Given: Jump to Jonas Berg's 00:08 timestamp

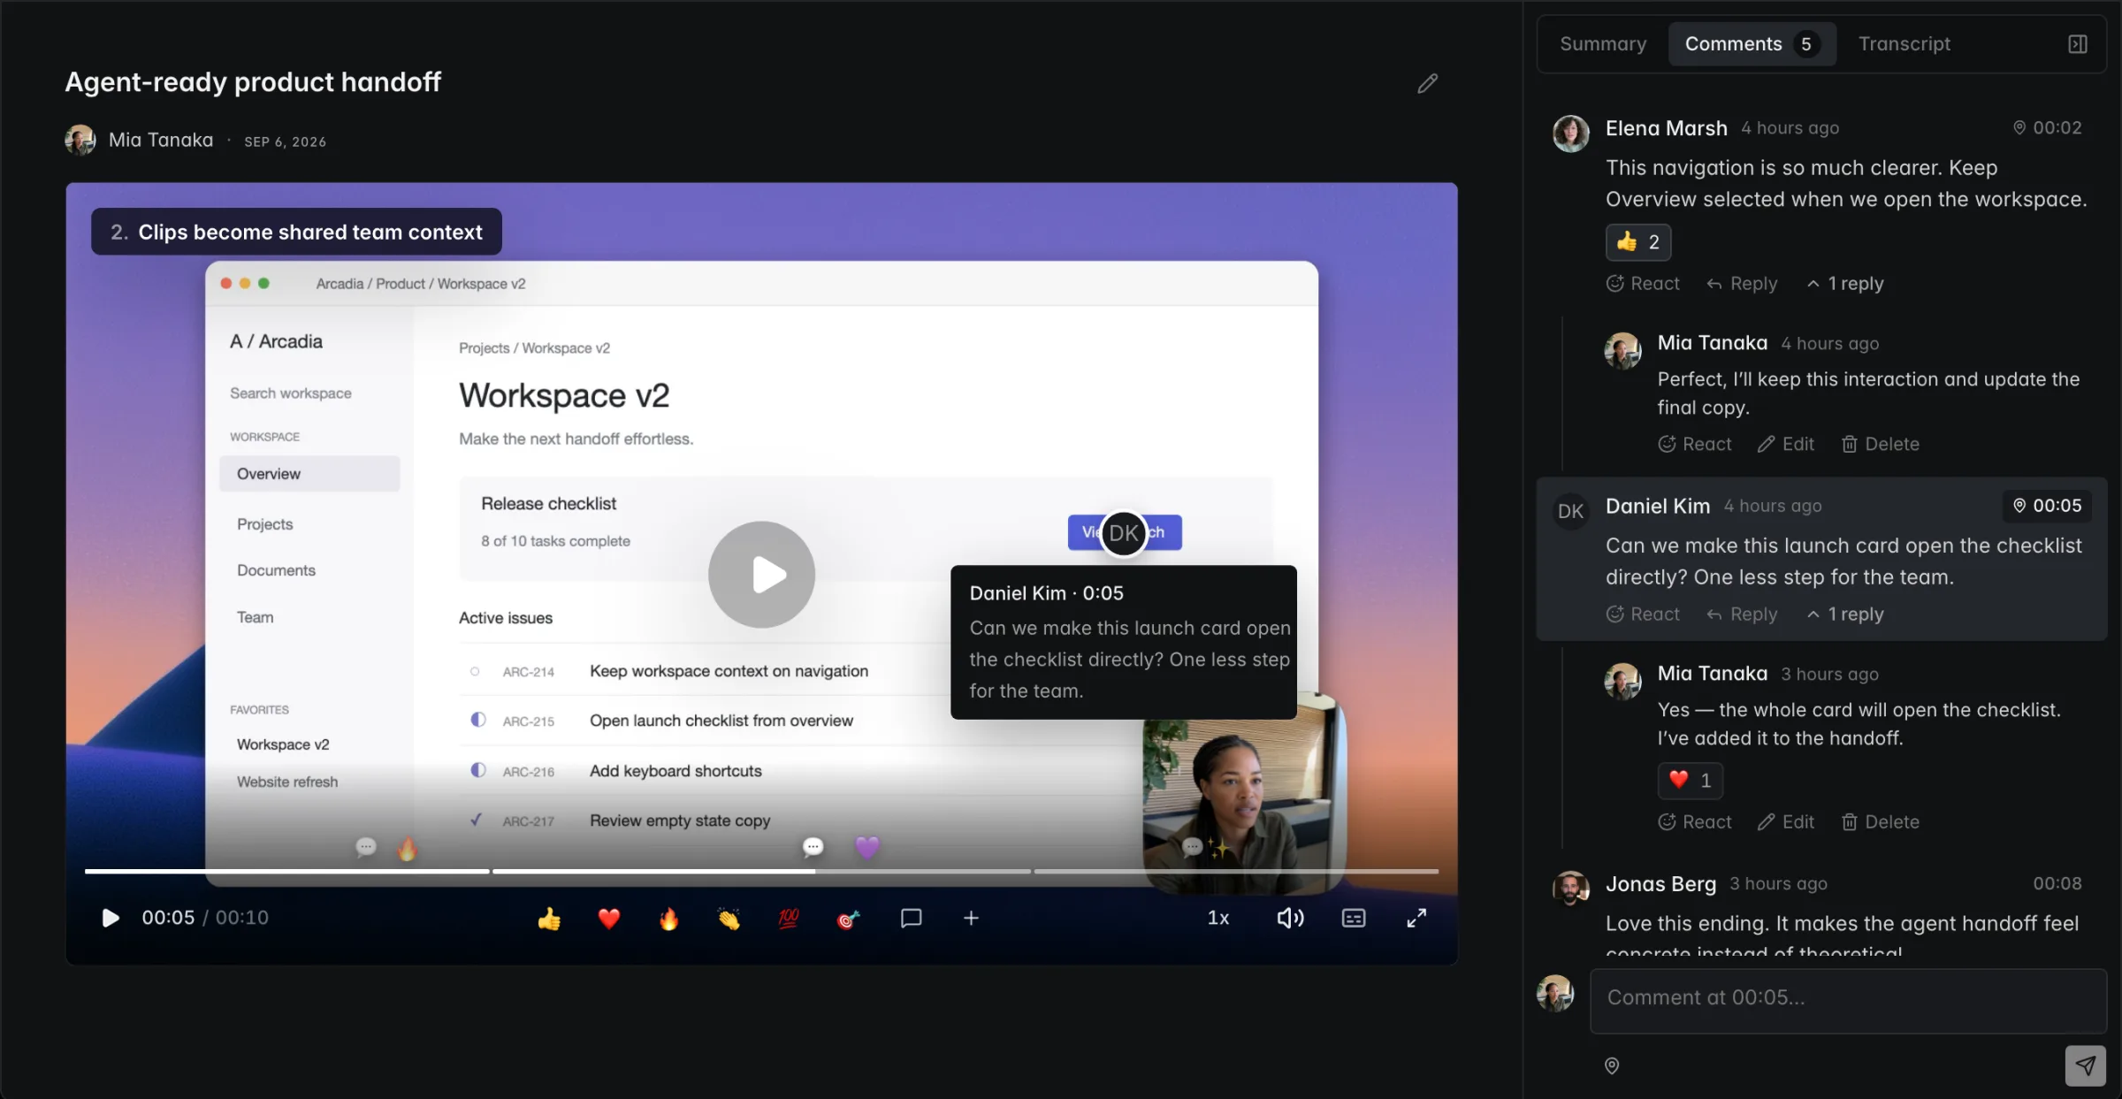Looking at the screenshot, I should click(2057, 883).
